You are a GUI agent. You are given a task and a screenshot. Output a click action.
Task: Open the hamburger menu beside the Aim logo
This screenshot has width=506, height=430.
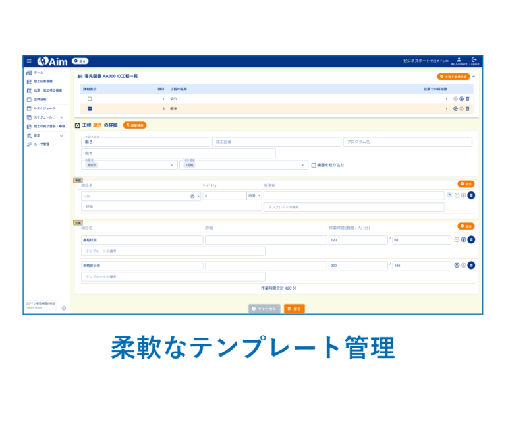click(x=29, y=61)
